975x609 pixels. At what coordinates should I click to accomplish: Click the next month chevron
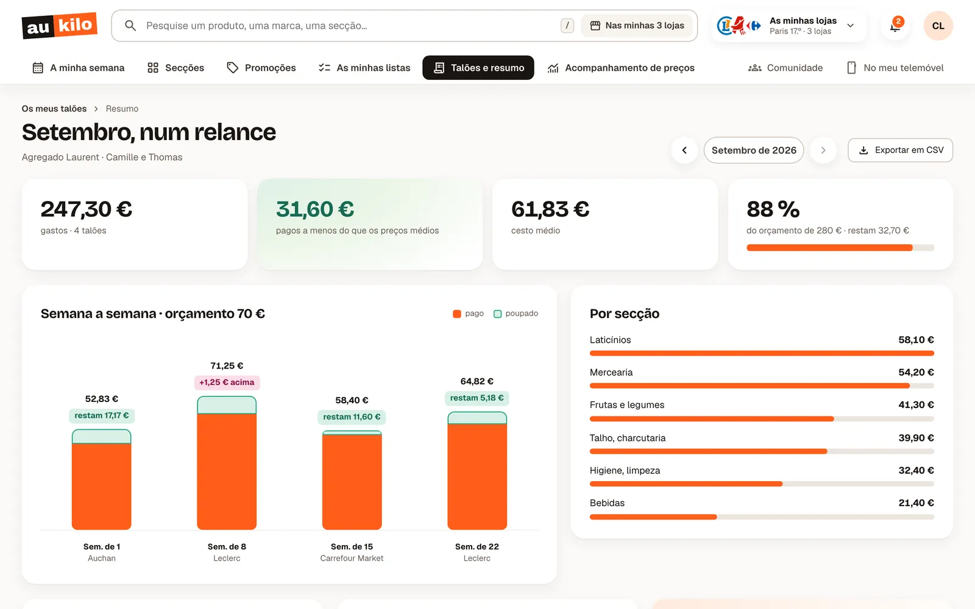click(x=823, y=150)
